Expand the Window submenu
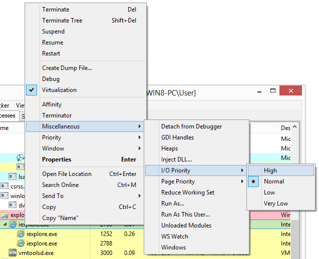The height and width of the screenshot is (259, 319). point(85,148)
